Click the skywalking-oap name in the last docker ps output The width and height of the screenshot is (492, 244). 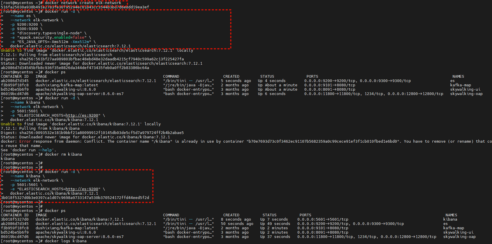coord(459,237)
